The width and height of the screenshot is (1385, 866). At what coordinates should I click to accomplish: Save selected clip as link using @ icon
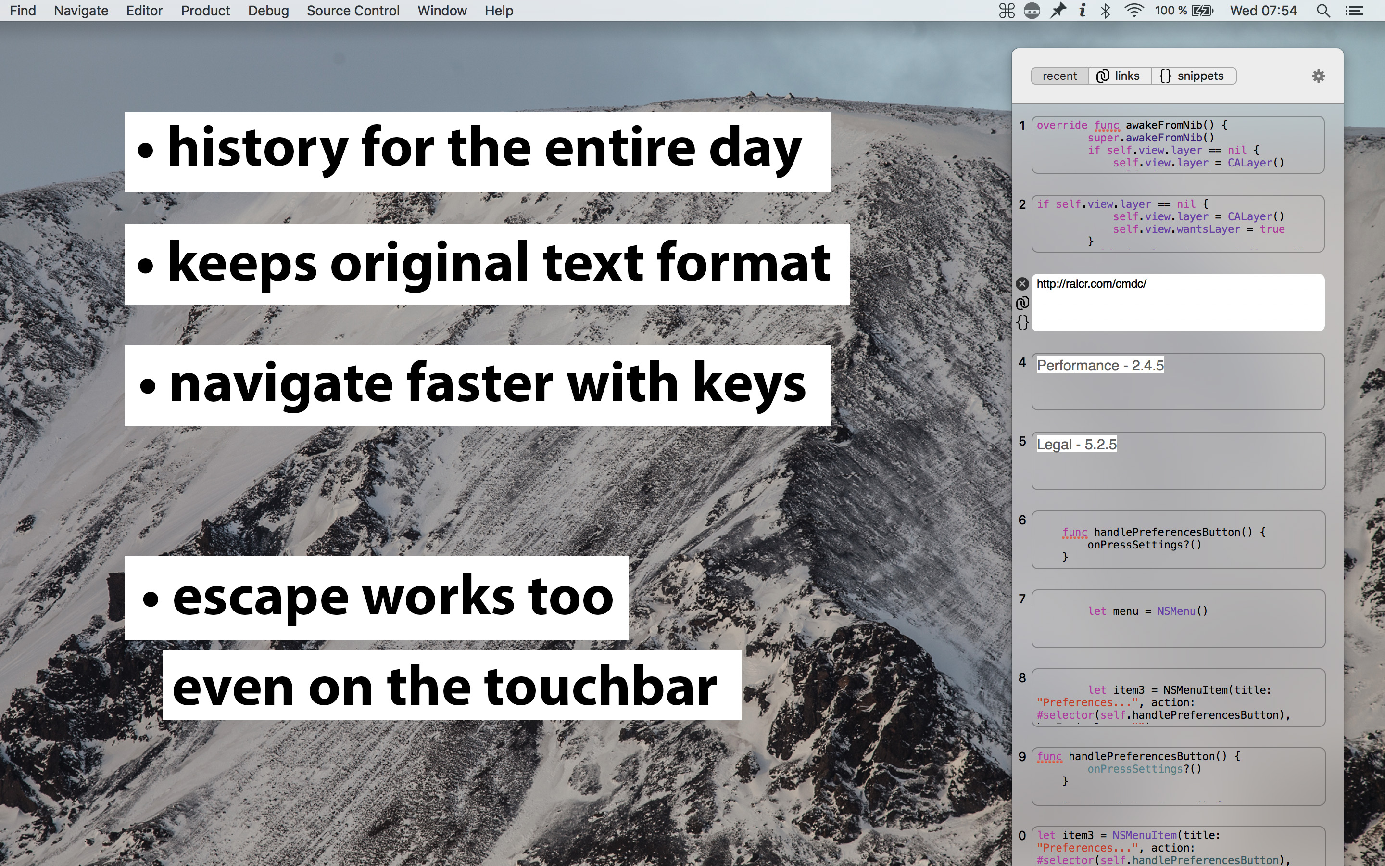[1022, 303]
